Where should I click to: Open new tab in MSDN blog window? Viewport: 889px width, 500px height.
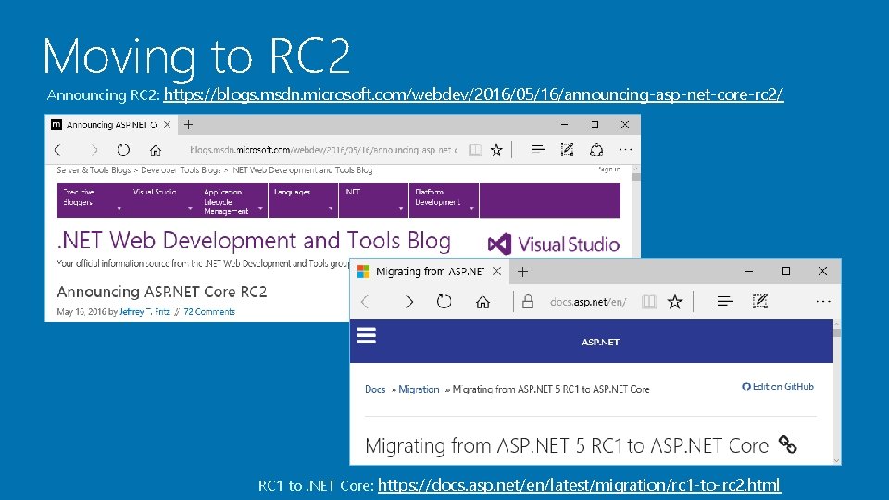pyautogui.click(x=188, y=124)
